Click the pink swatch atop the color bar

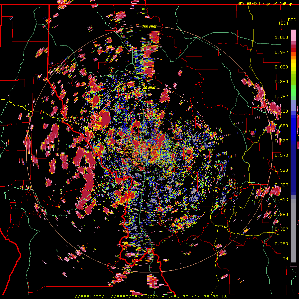point(293,35)
